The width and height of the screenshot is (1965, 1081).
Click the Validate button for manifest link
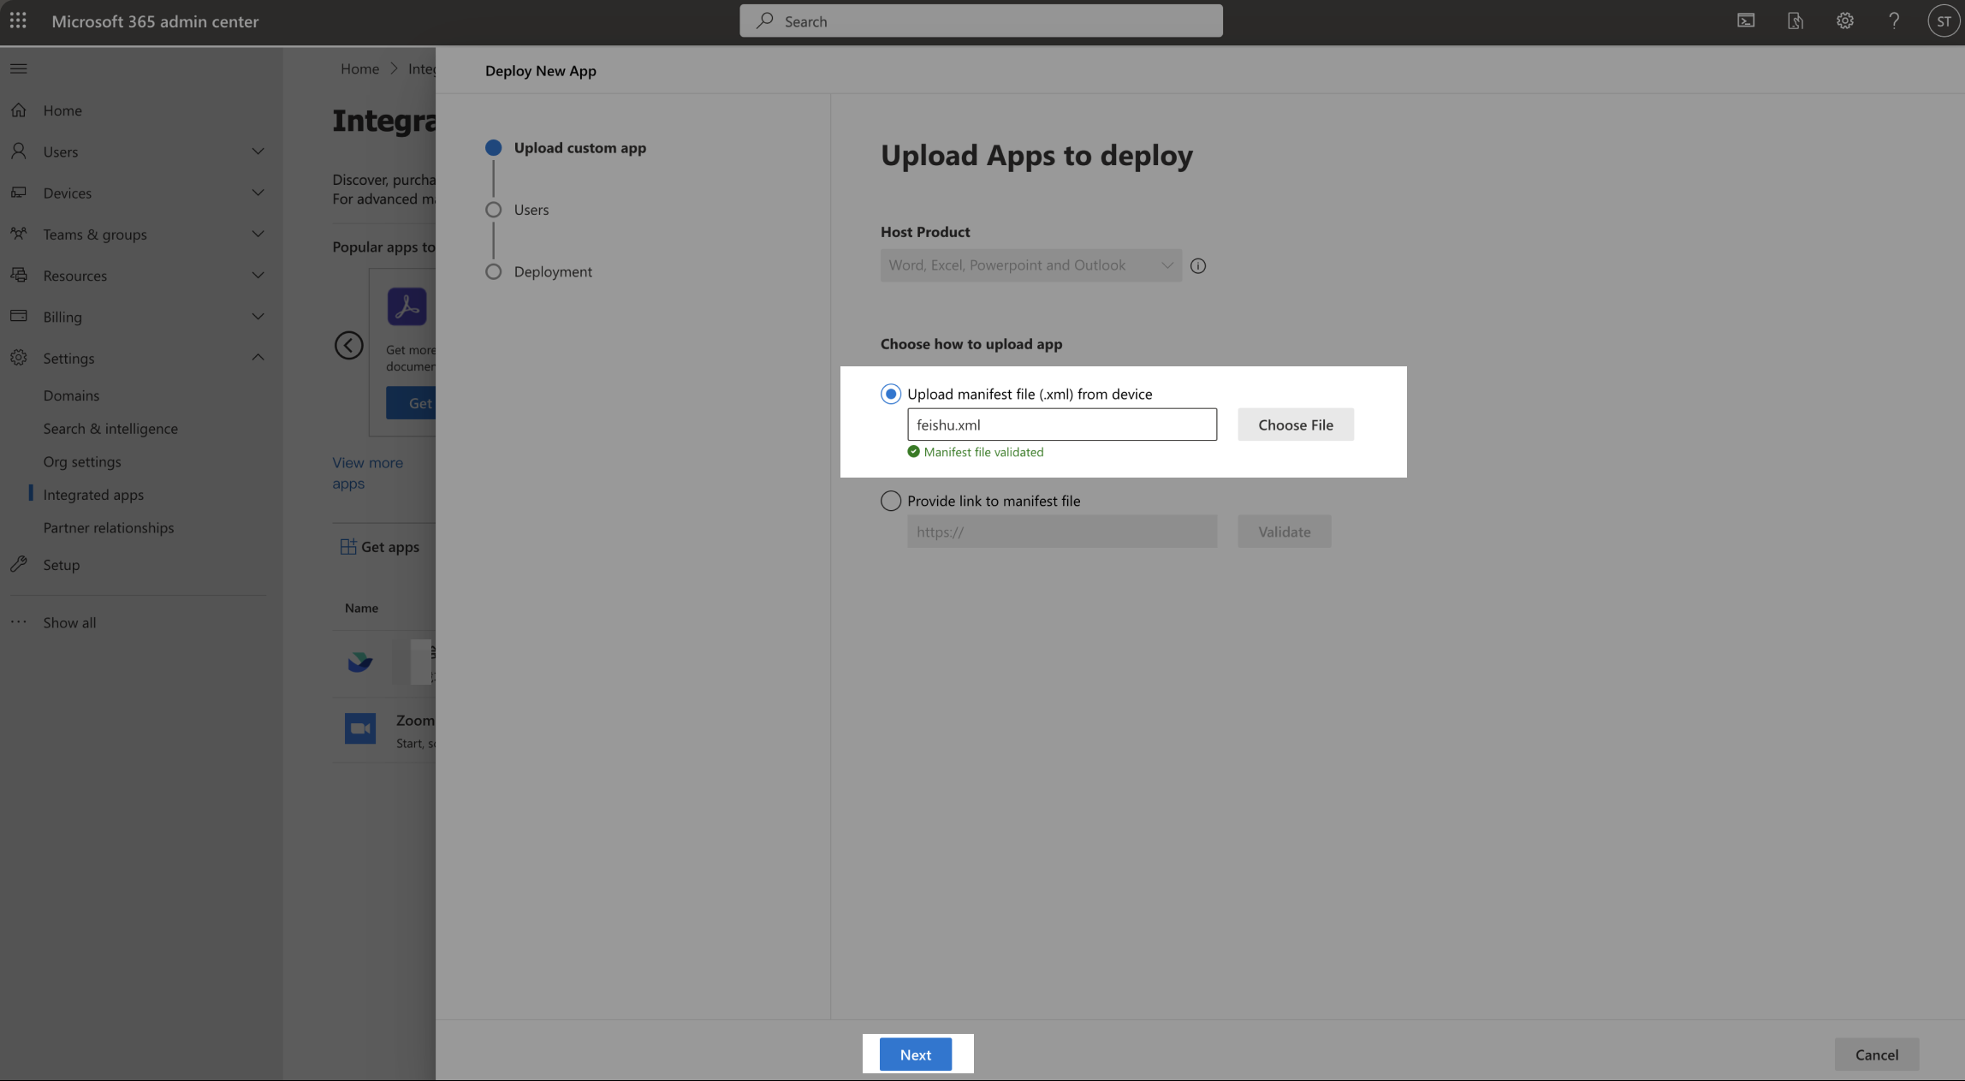click(x=1281, y=530)
